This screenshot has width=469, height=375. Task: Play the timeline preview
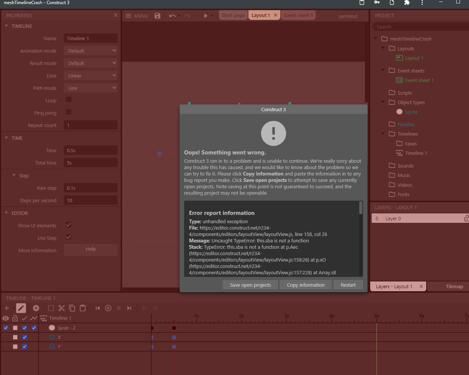(108, 308)
